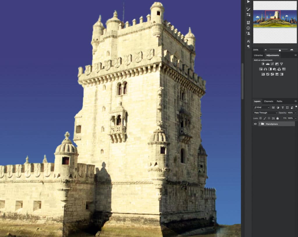Toggle lock all on the layer
298x237 pixels.
click(x=277, y=118)
